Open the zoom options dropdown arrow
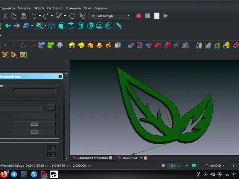The image size is (239, 179). 46,25
